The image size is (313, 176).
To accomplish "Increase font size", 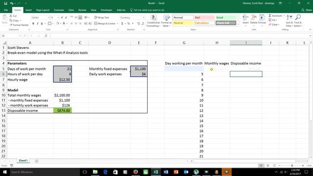I will click(x=62, y=18).
